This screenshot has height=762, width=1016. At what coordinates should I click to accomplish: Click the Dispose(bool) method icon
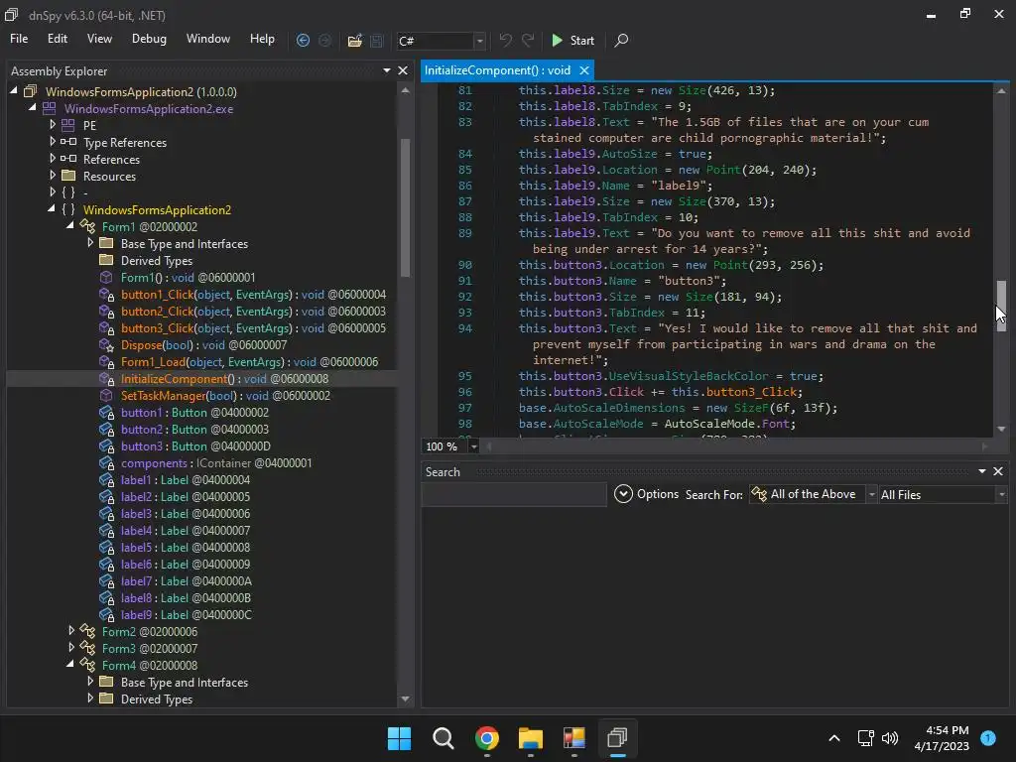tap(106, 344)
